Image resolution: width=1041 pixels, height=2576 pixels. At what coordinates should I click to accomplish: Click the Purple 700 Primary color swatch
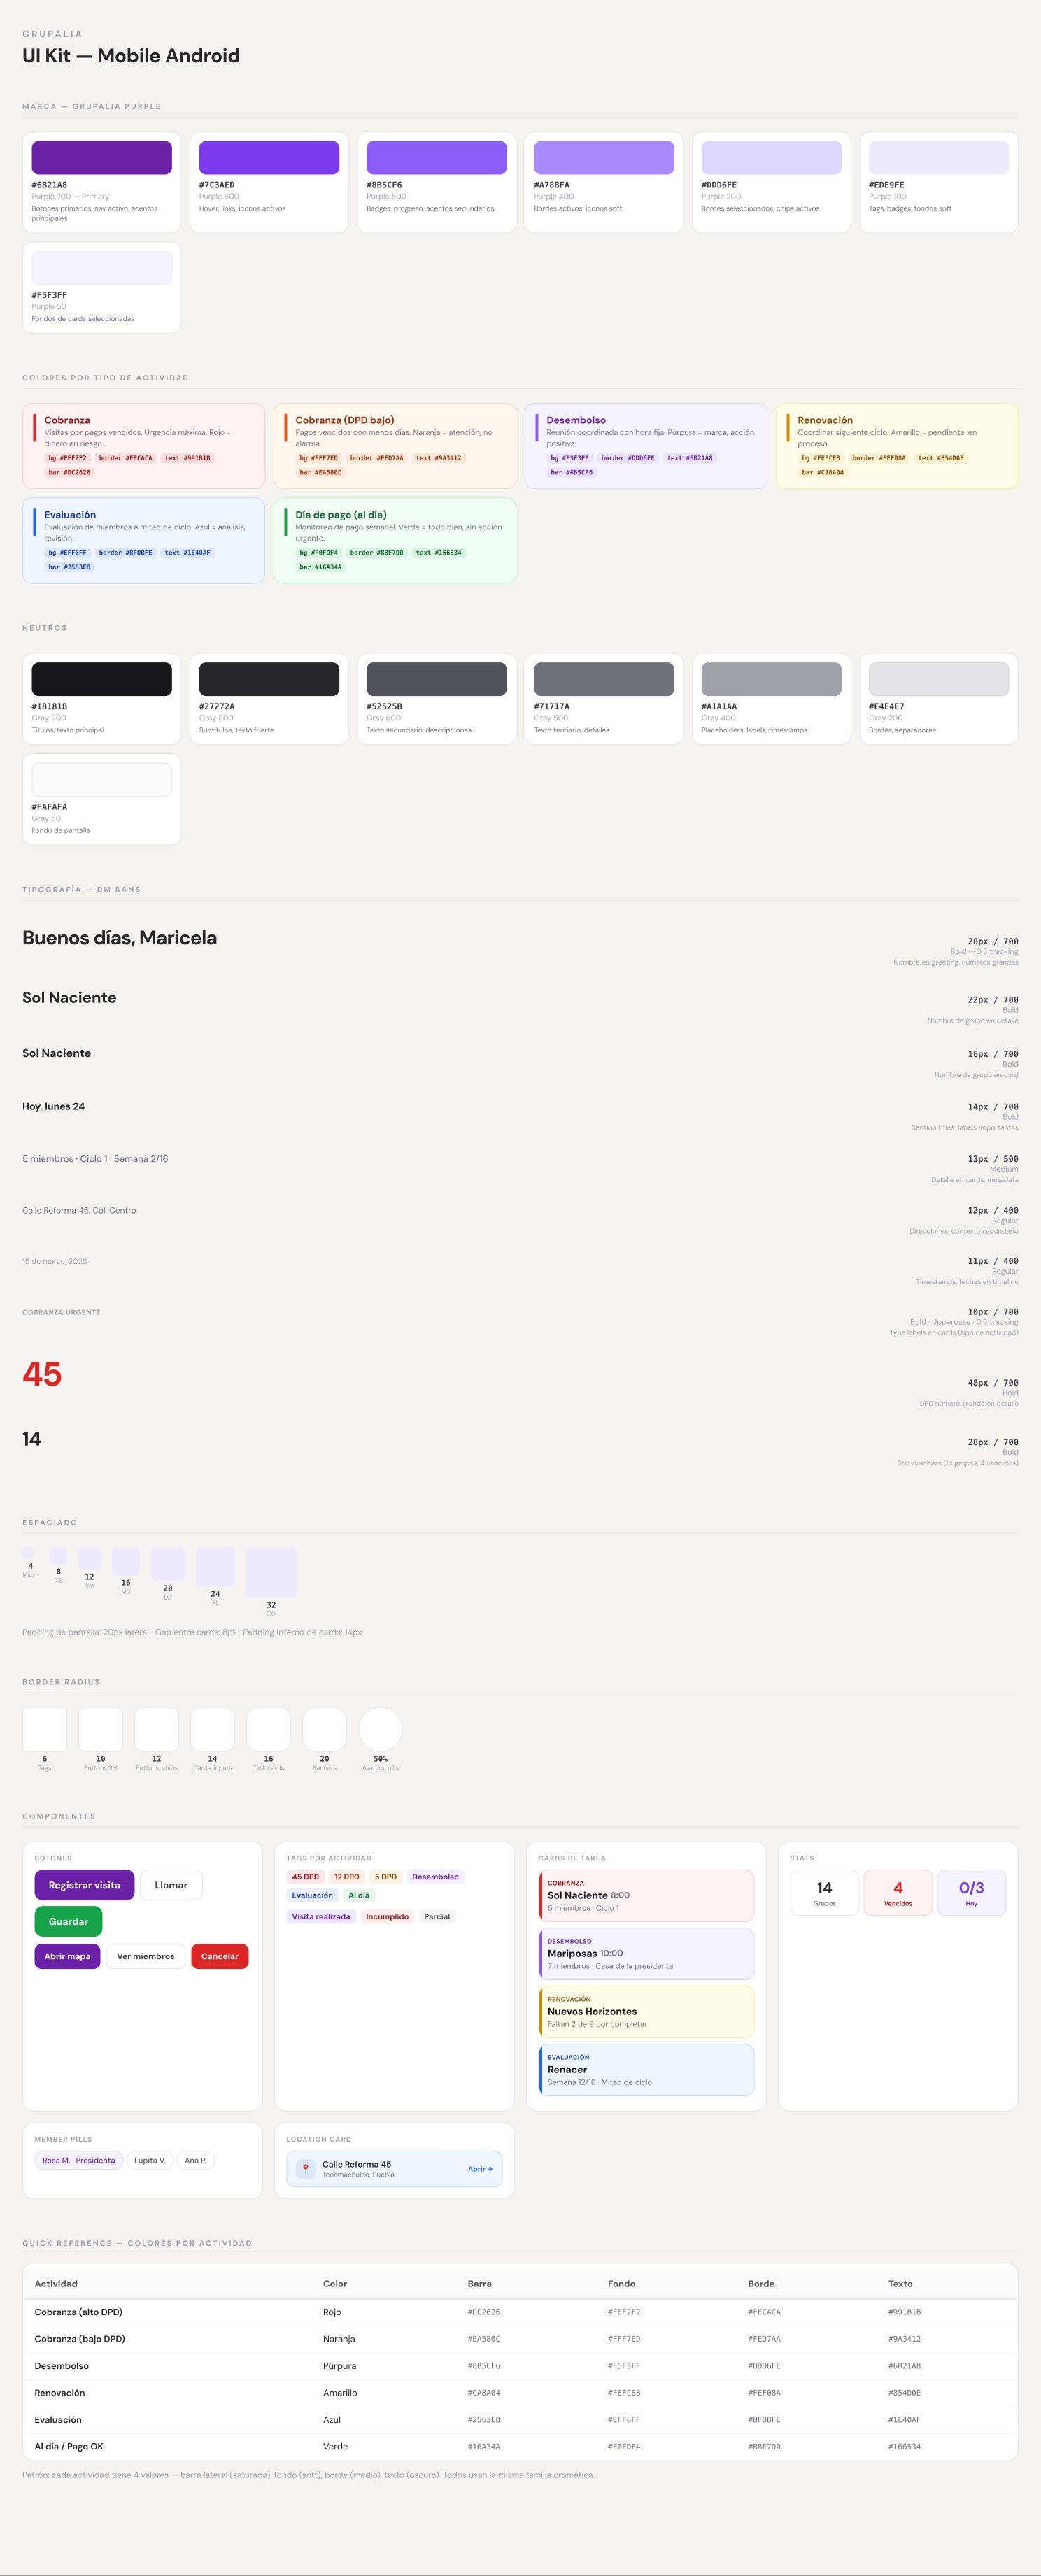102,158
